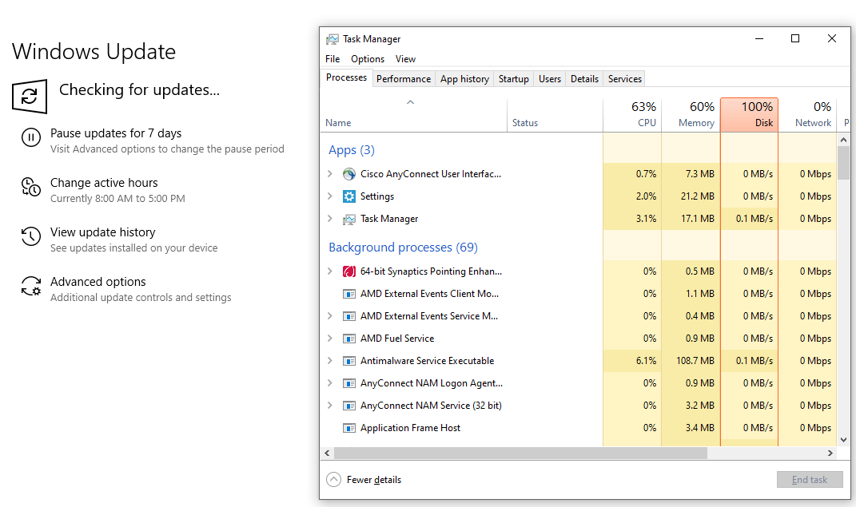Select the Application Frame Host process name

[410, 428]
